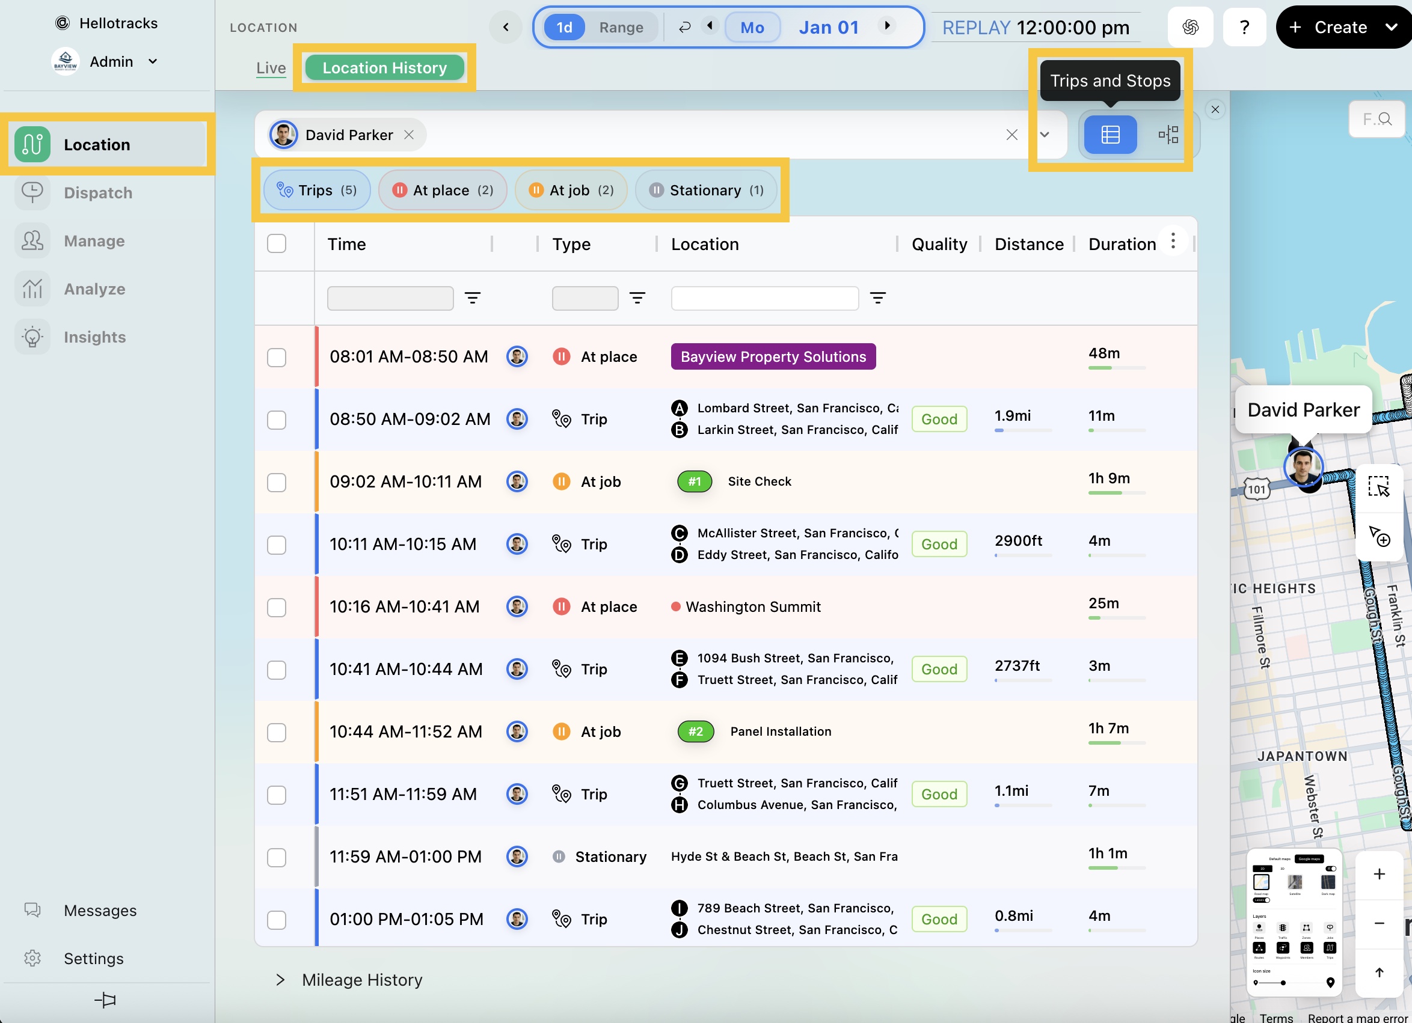Expand the Create button dropdown arrow
1412x1023 pixels.
pos(1392,28)
